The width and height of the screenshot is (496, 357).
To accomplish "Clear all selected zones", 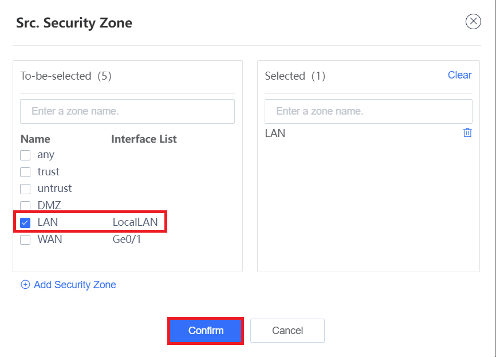I will (459, 75).
